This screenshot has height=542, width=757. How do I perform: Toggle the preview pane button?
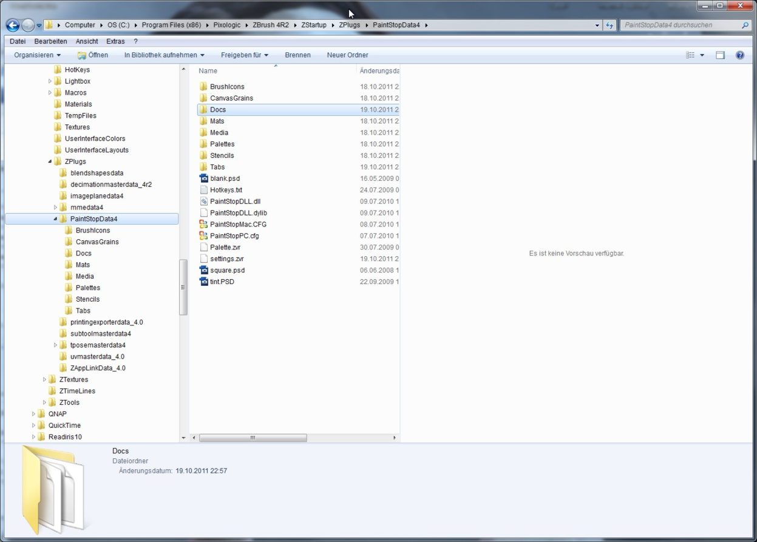coord(720,55)
